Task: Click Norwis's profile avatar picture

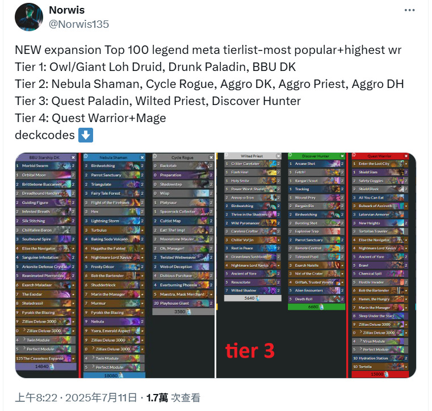Action: tap(28, 17)
